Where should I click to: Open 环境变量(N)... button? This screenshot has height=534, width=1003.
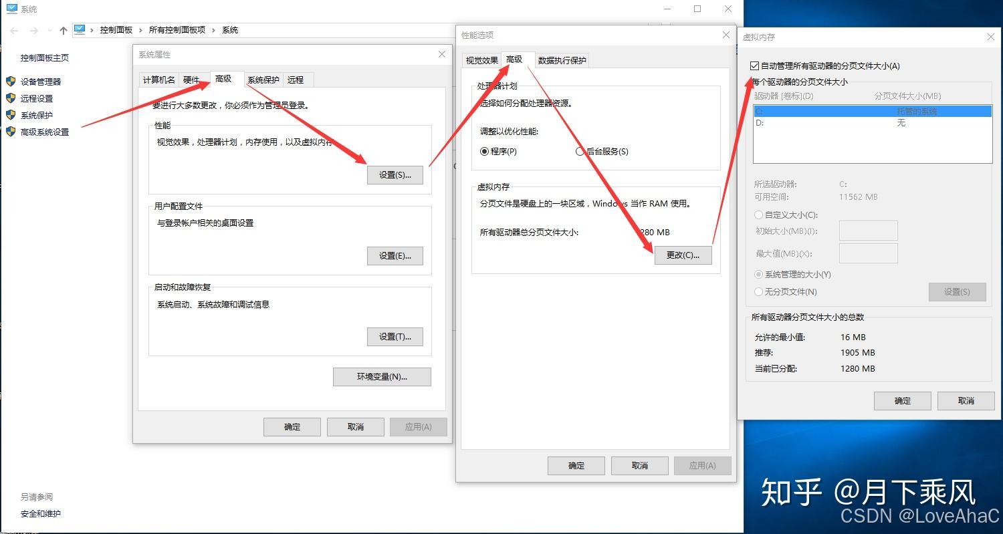click(x=382, y=377)
